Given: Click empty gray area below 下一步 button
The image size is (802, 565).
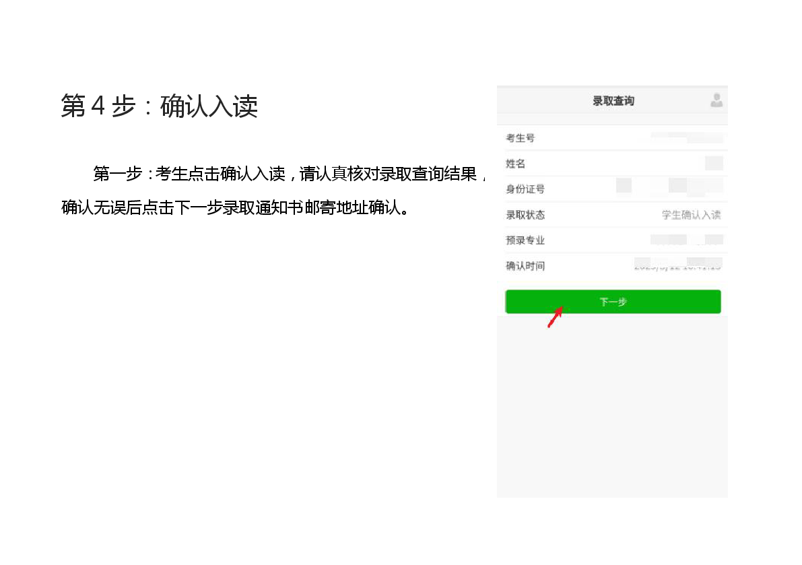Looking at the screenshot, I should coord(612,404).
